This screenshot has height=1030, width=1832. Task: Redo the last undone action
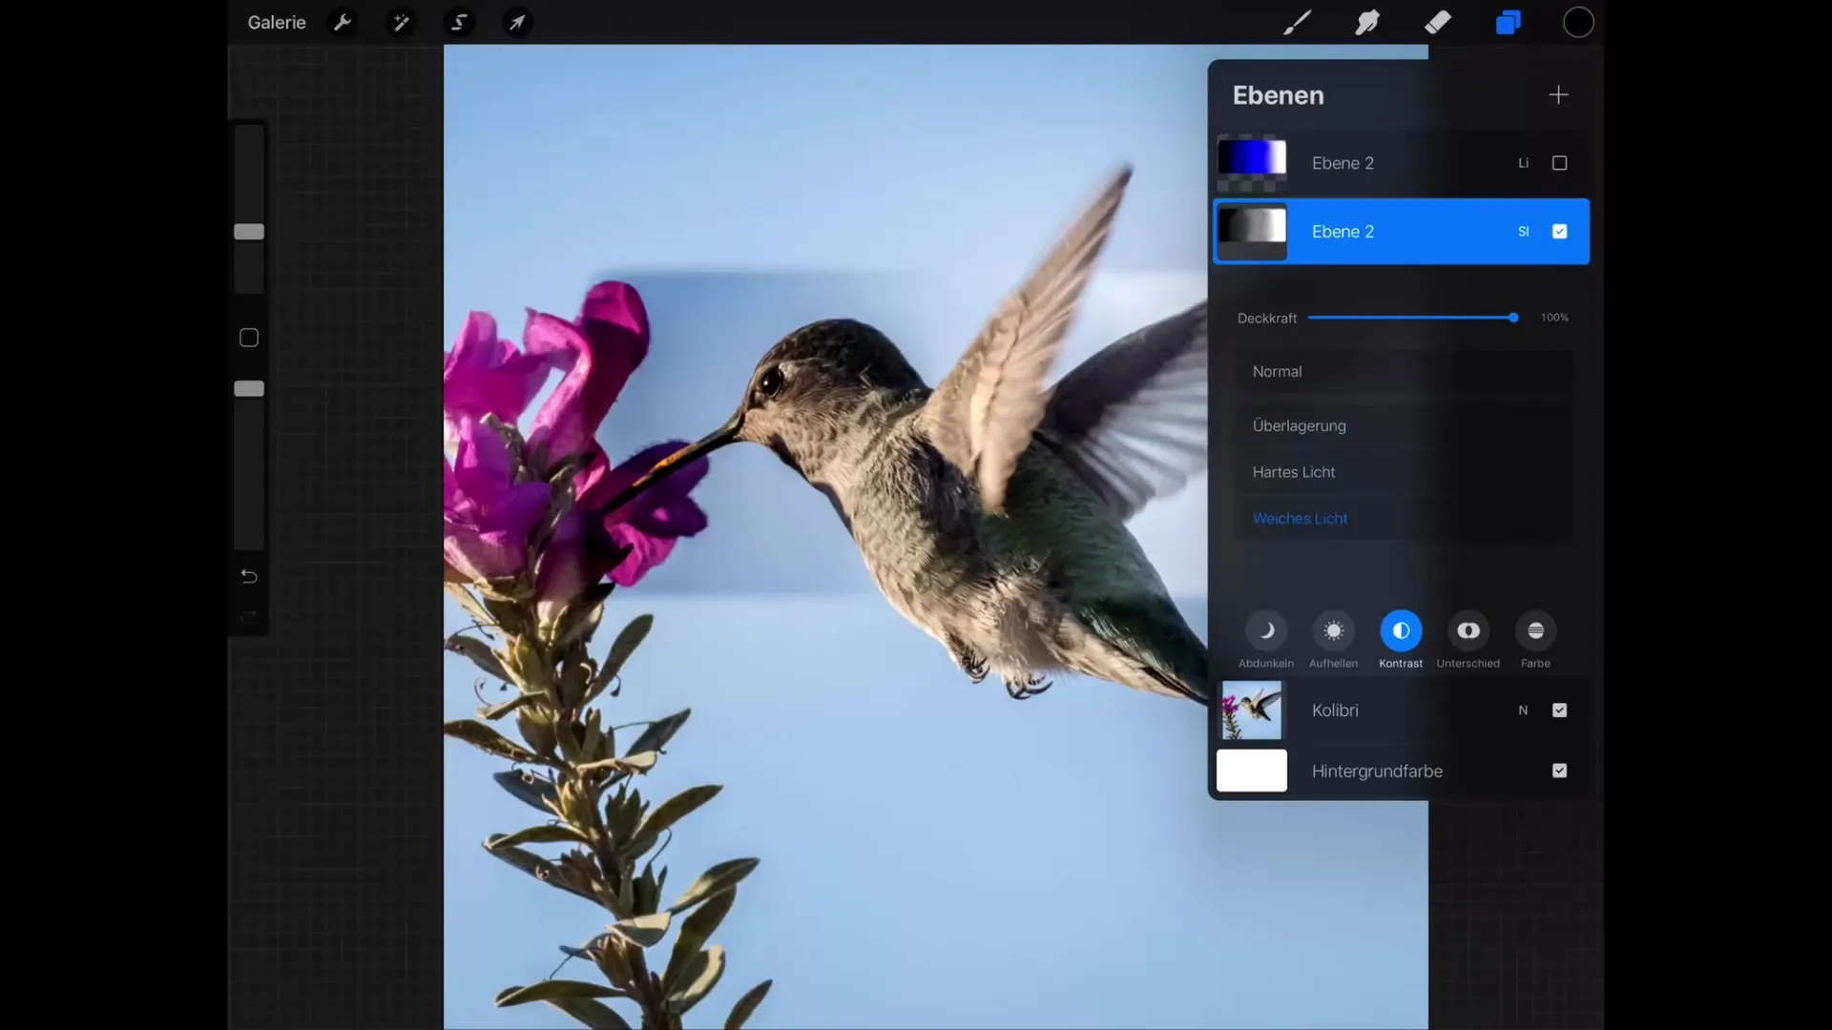click(x=249, y=618)
